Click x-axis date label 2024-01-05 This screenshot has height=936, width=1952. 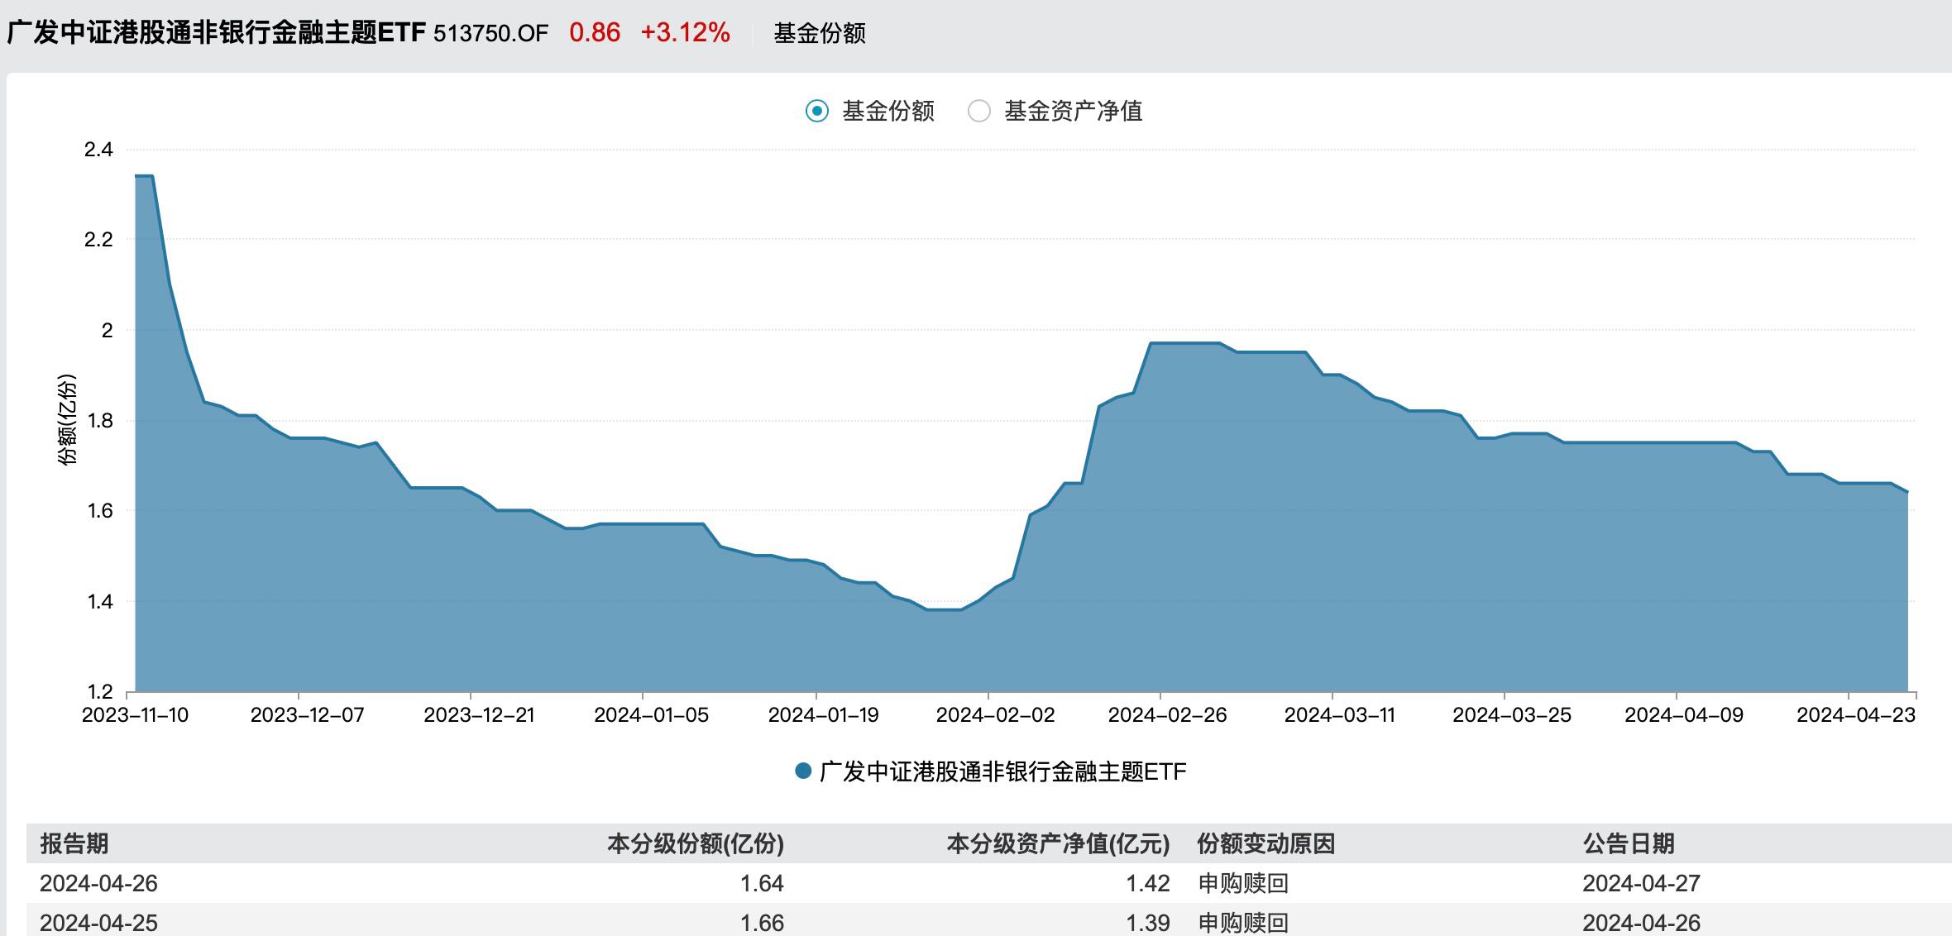[x=652, y=715]
